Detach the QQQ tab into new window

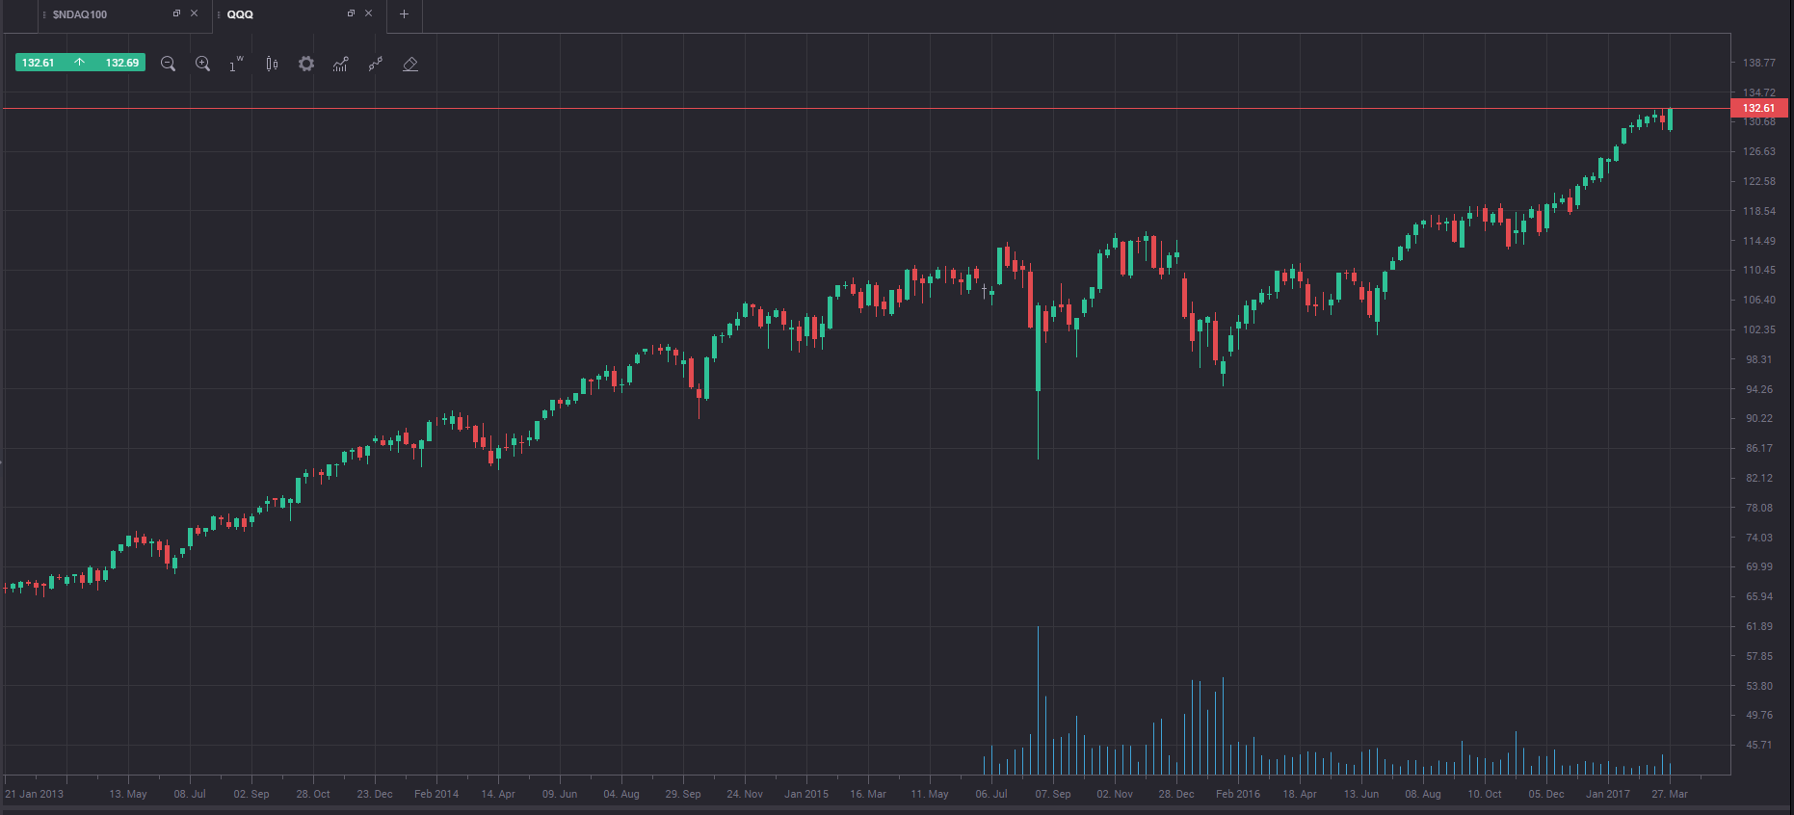coord(351,13)
